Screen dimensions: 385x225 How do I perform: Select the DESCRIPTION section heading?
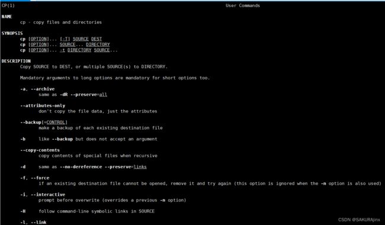pyautogui.click(x=16, y=61)
